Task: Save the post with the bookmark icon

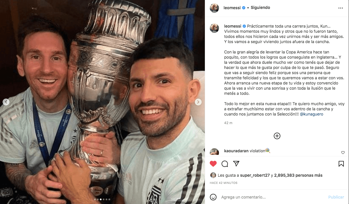Action: [341, 164]
